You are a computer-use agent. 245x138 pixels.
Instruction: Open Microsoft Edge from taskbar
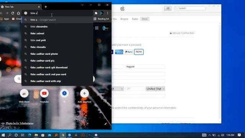[29, 135]
